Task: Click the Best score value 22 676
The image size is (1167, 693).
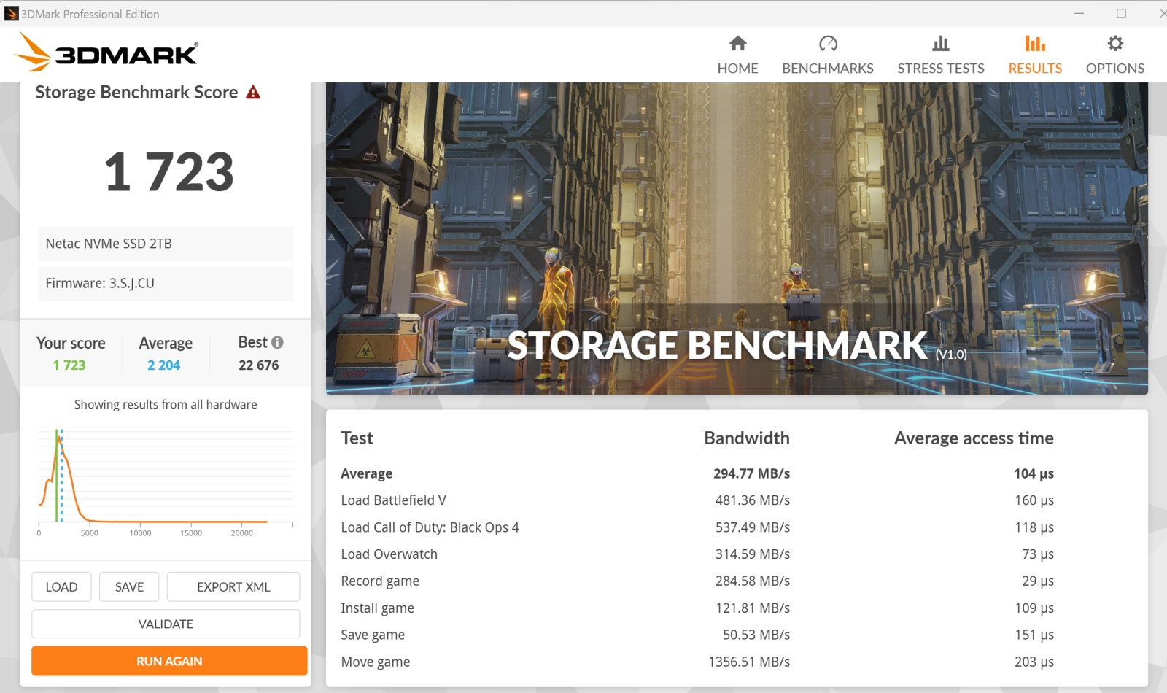Action: click(x=259, y=365)
